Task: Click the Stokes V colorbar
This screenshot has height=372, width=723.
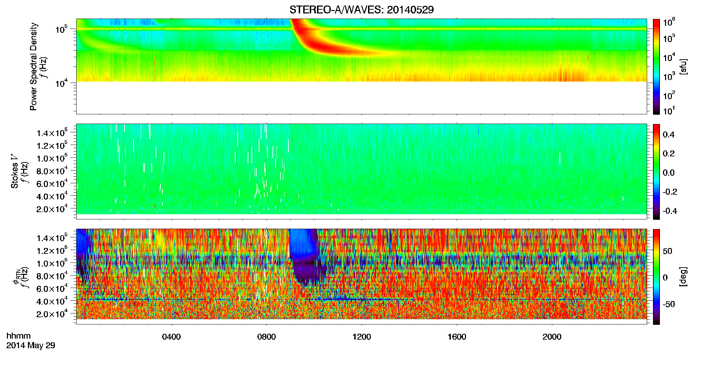Action: coord(656,172)
